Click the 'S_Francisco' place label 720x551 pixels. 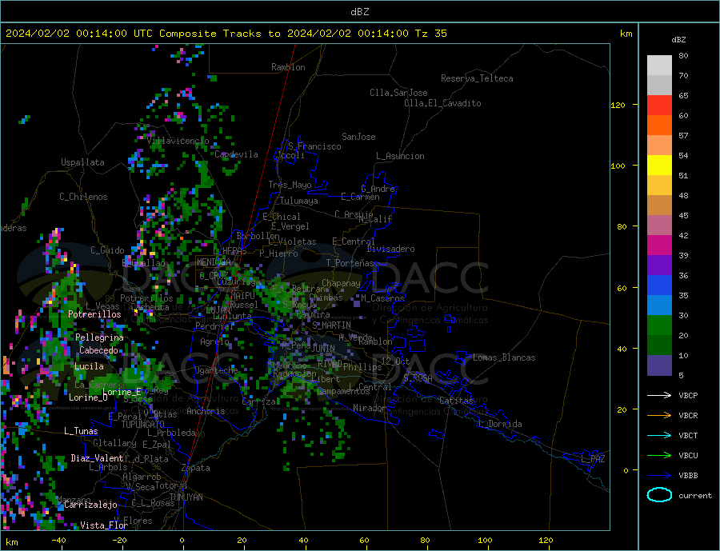click(x=315, y=146)
